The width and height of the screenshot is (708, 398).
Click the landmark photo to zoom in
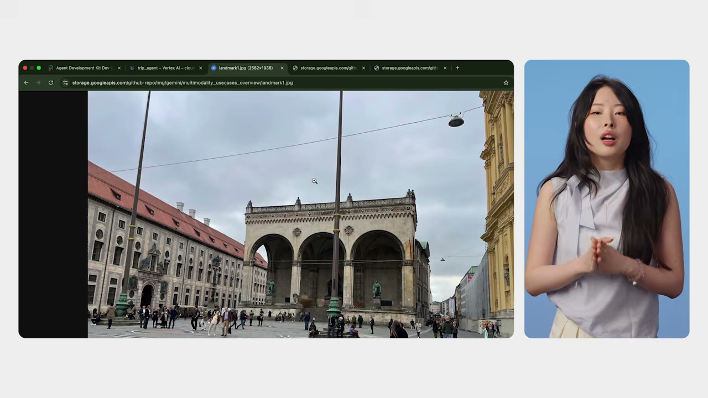300,214
